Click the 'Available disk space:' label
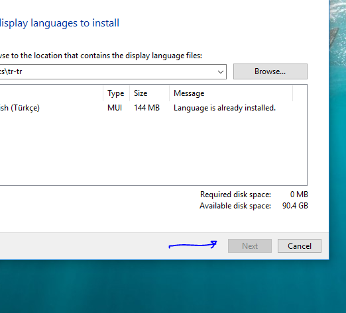The image size is (346, 313). (x=235, y=206)
